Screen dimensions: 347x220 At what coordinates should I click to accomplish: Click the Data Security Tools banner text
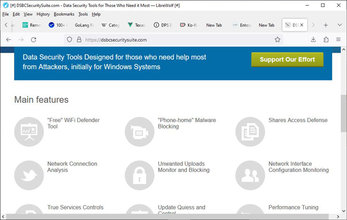pos(114,62)
